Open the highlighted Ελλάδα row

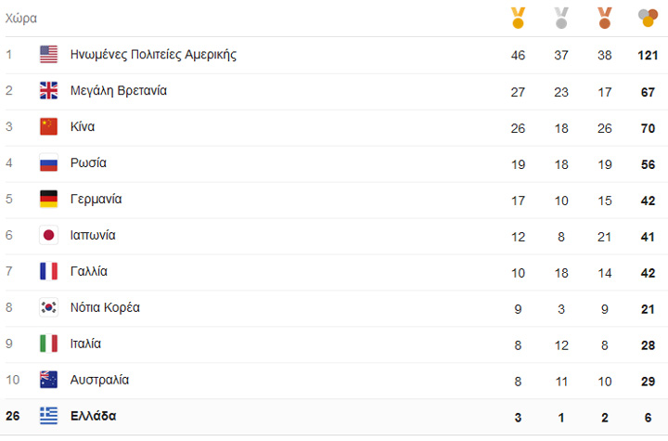click(x=94, y=416)
